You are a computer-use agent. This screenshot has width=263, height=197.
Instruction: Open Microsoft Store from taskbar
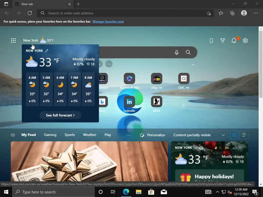coord(151,192)
